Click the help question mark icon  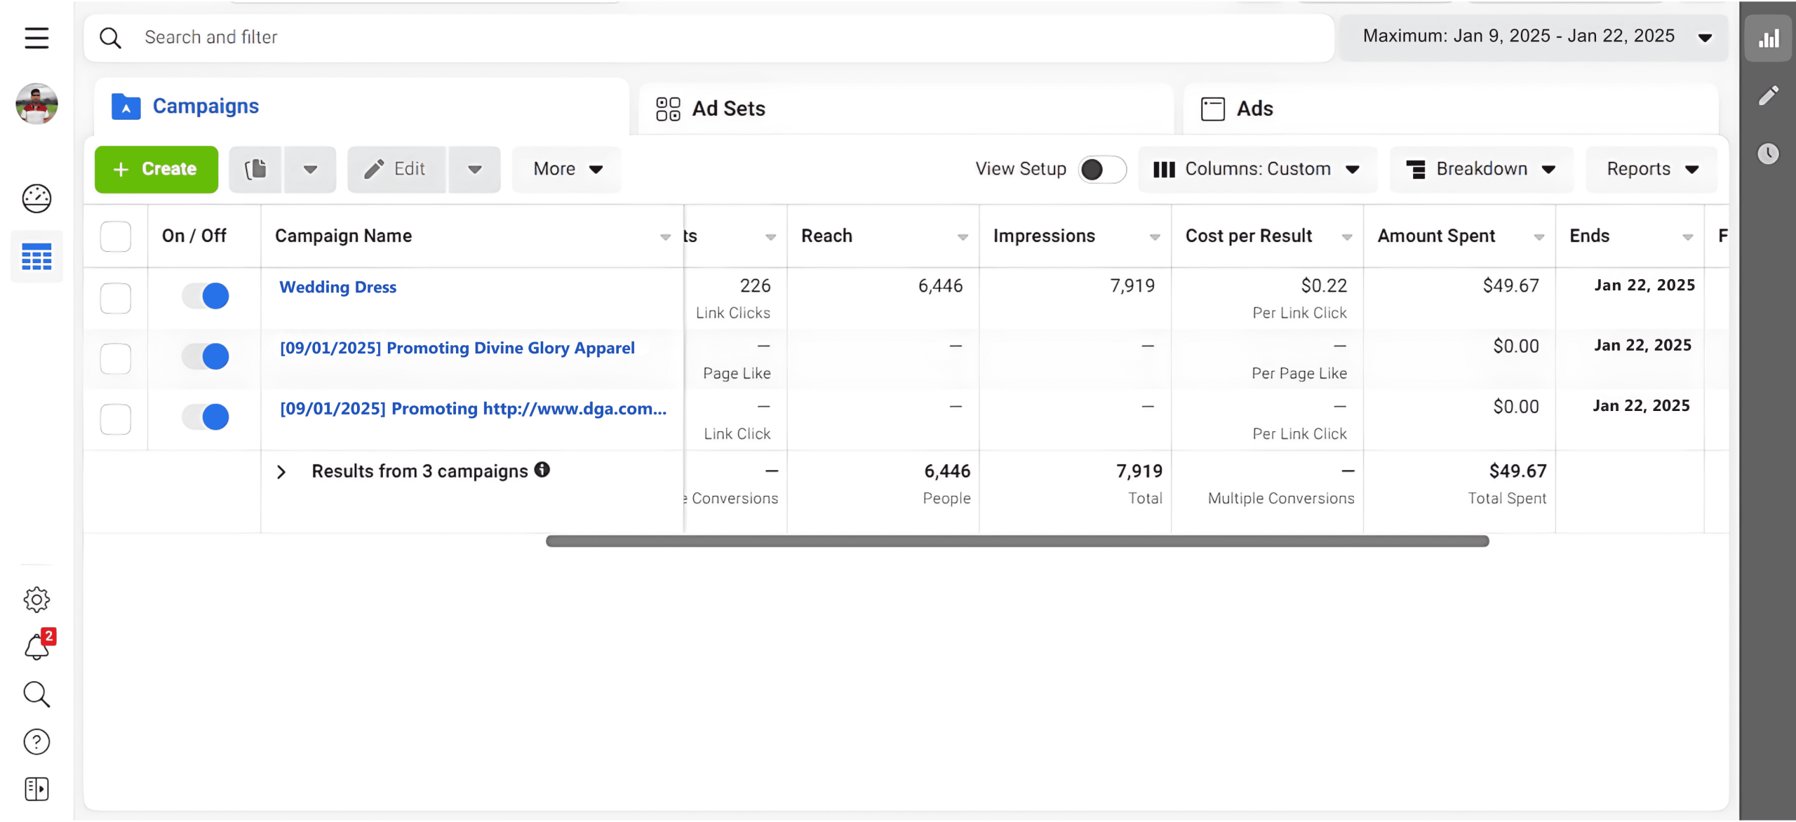[36, 742]
